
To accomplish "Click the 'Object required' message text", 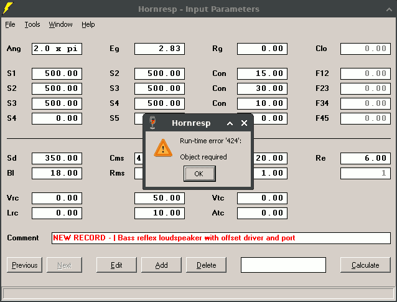I will click(x=203, y=157).
